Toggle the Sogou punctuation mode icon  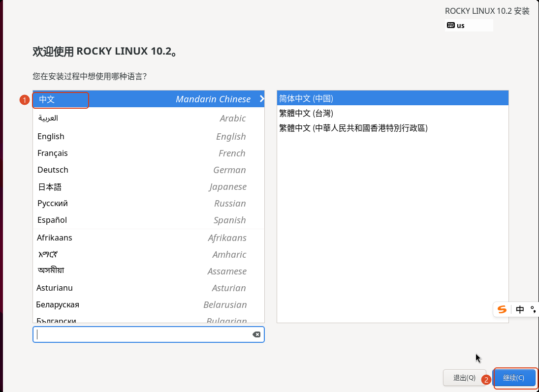point(533,309)
